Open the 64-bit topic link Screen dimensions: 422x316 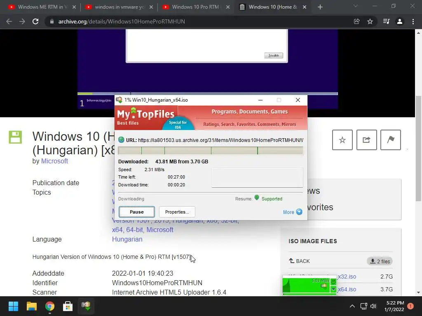coord(135,230)
